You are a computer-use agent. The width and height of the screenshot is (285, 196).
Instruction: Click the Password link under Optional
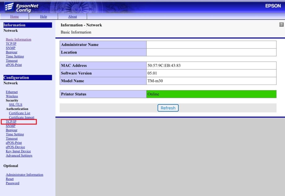pyautogui.click(x=12, y=183)
